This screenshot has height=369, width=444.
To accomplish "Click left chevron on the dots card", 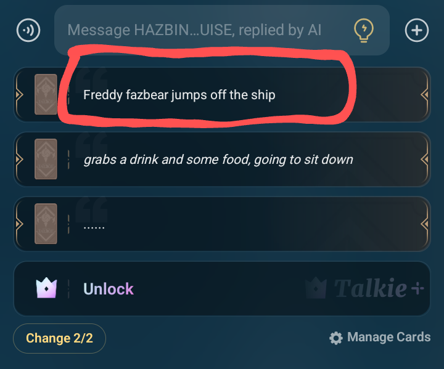I will (x=18, y=224).
